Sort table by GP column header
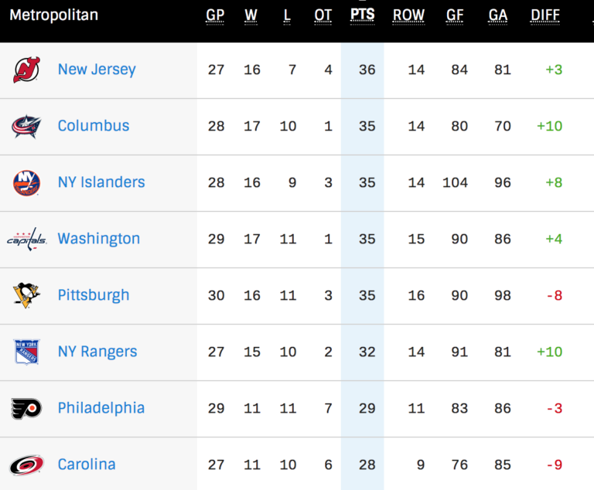This screenshot has height=490, width=594. (x=216, y=15)
